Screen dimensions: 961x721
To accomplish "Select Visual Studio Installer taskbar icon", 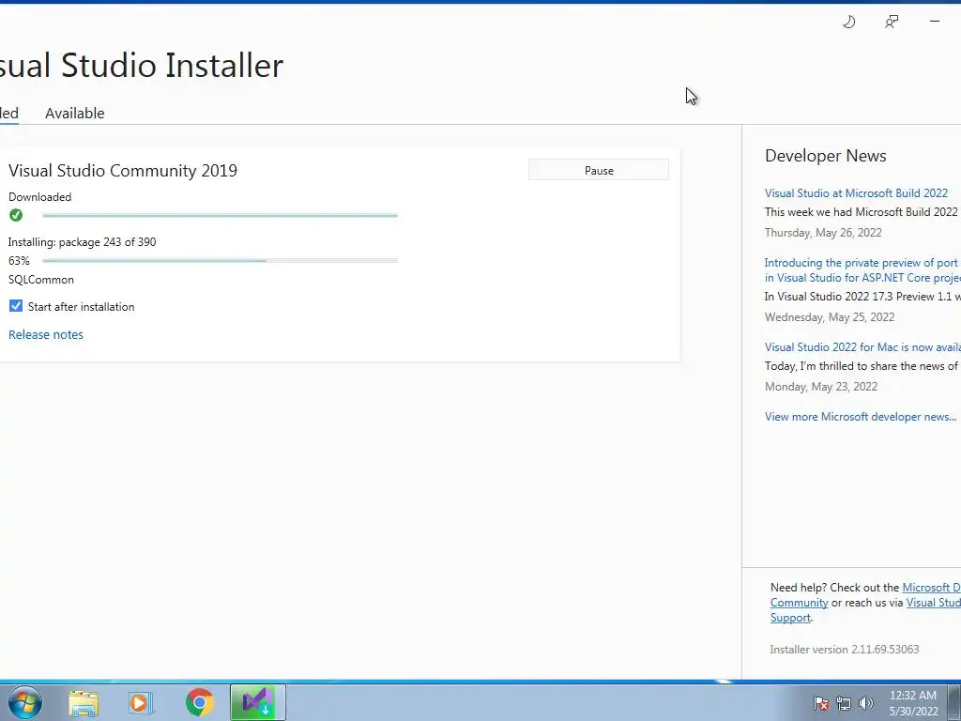I will [x=258, y=702].
